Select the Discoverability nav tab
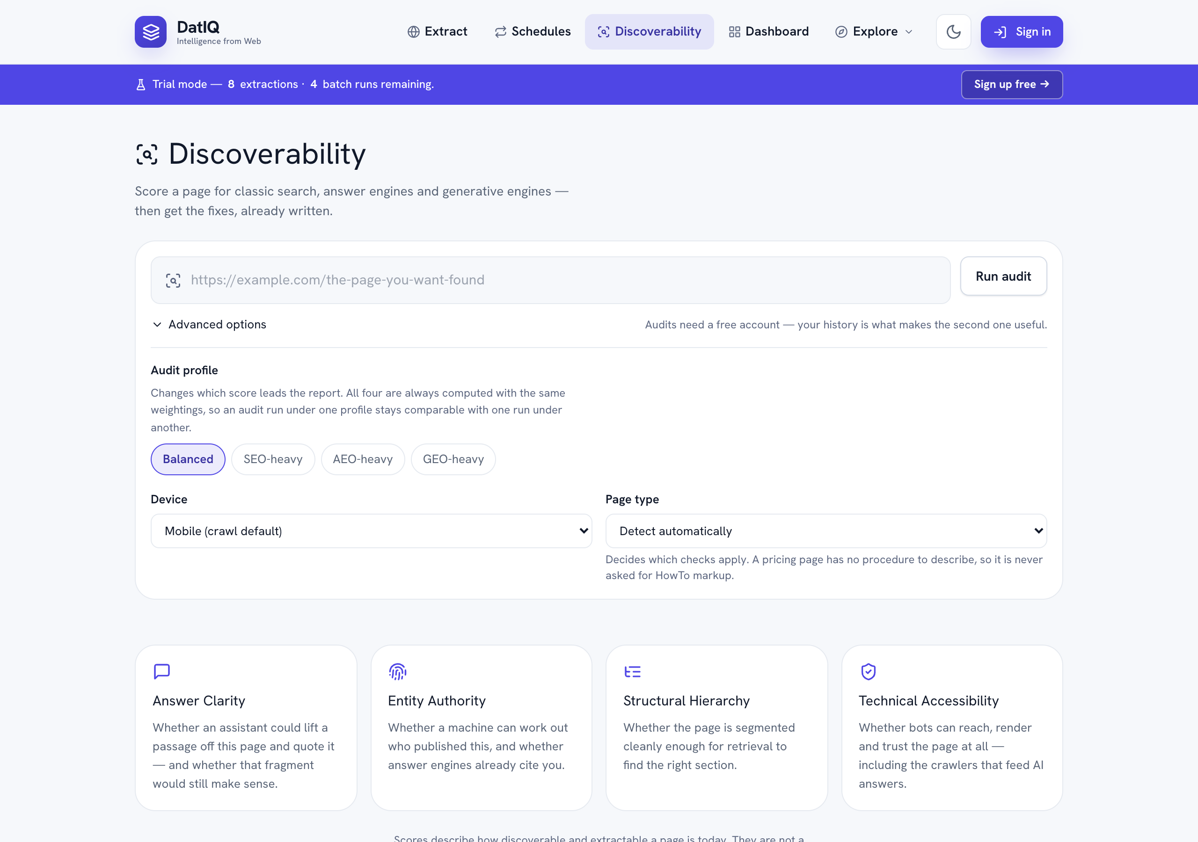The height and width of the screenshot is (842, 1198). (649, 32)
